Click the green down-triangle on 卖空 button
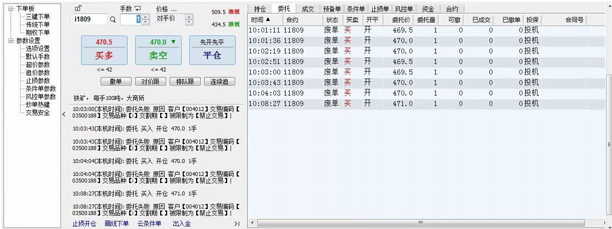 173,42
